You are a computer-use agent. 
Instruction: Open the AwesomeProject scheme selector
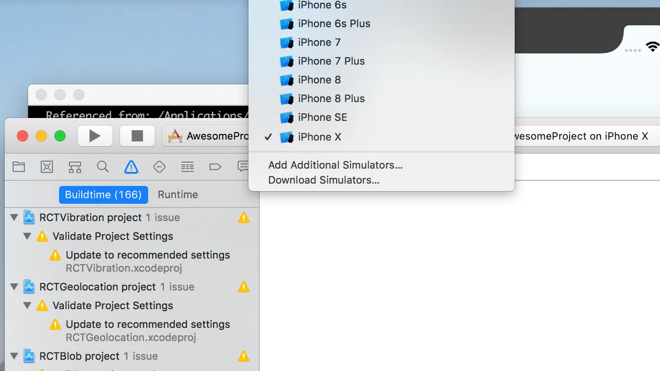tap(206, 136)
